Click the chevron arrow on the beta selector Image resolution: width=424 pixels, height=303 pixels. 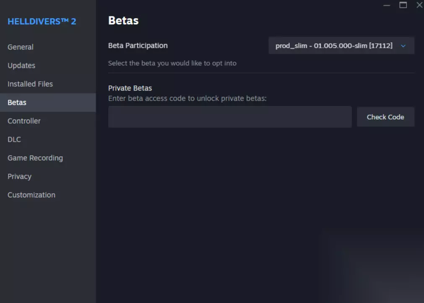403,46
